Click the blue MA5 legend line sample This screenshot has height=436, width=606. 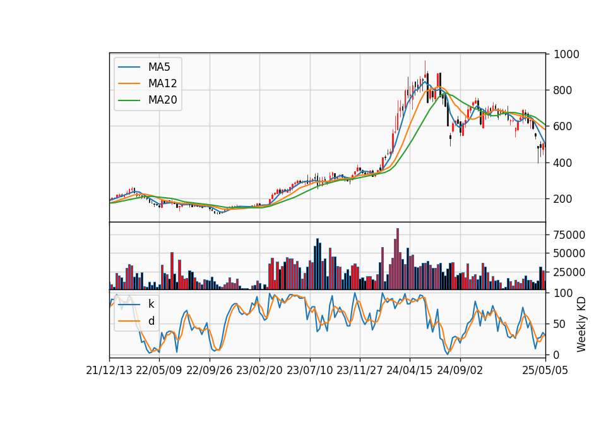pyautogui.click(x=129, y=67)
